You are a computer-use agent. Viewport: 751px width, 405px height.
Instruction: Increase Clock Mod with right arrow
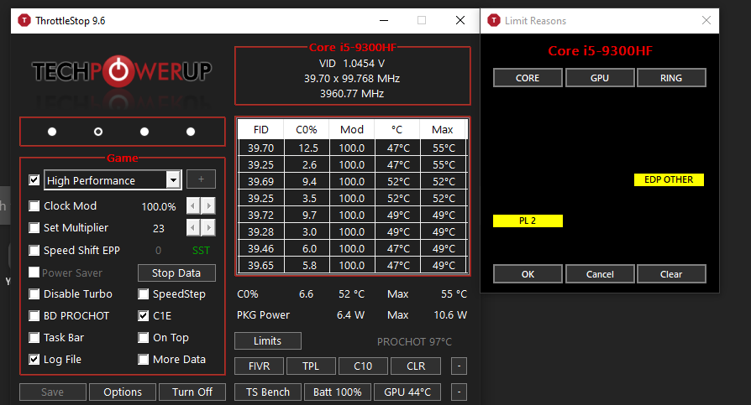click(208, 206)
